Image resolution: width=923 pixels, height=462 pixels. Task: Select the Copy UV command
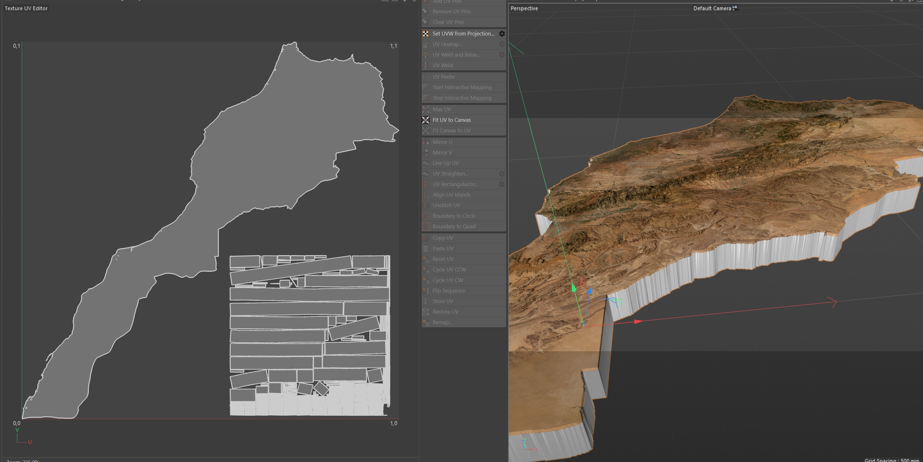click(443, 238)
